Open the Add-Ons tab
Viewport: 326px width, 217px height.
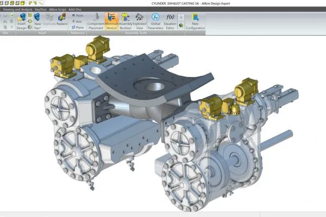[x=75, y=10]
